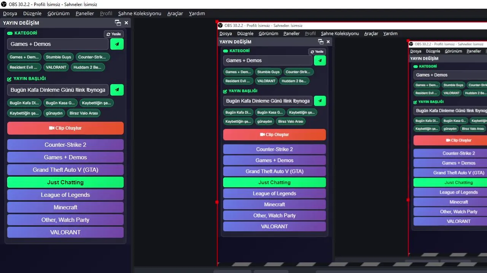This screenshot has height=273, width=487.
Task: Click the green send button beside category in preview window
Action: (320, 60)
